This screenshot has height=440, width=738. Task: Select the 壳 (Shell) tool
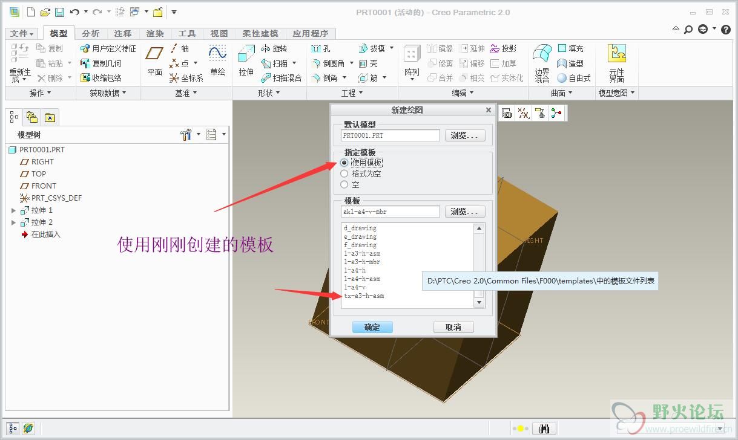pyautogui.click(x=368, y=63)
